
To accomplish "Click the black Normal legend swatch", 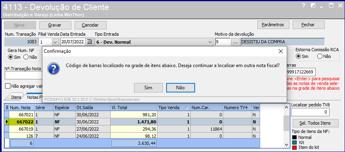I will point(294,137).
